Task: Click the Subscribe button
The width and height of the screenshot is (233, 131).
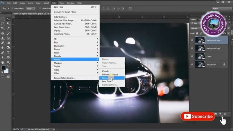Action: (198, 116)
